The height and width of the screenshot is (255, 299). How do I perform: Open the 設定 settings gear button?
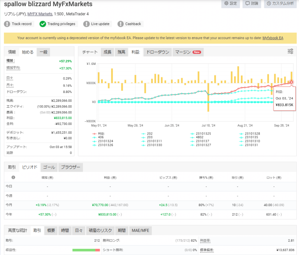230,3
